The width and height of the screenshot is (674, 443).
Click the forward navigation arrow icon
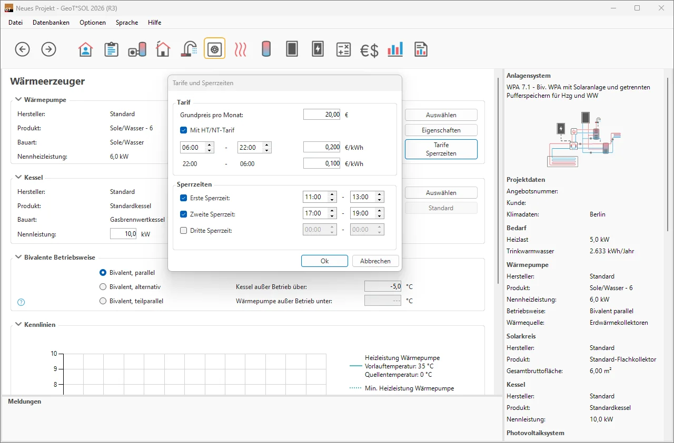pyautogui.click(x=49, y=49)
